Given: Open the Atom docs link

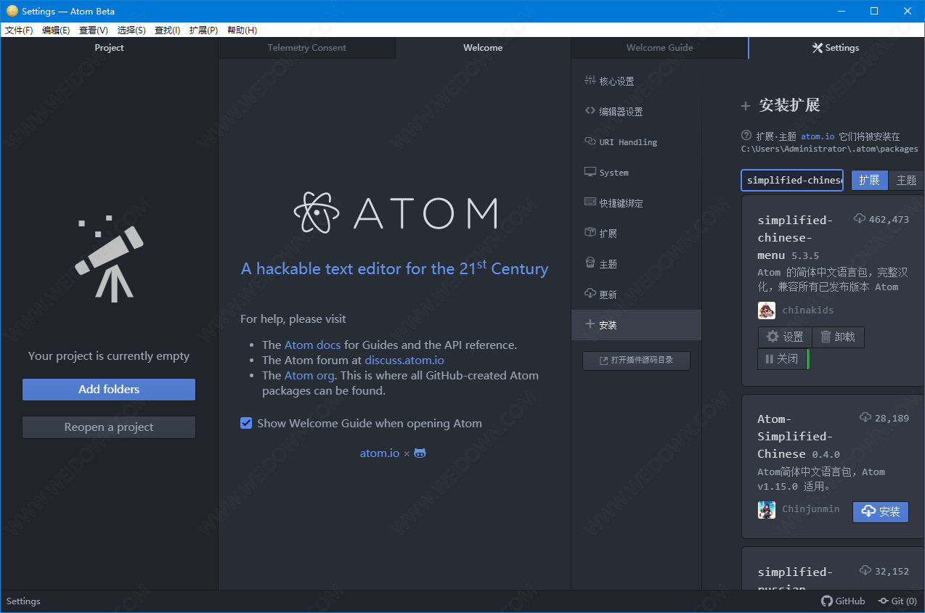Looking at the screenshot, I should click(x=313, y=345).
